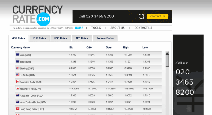
Task: Click the New Zealand Dollar bid 1.9243
Action: (73, 102)
